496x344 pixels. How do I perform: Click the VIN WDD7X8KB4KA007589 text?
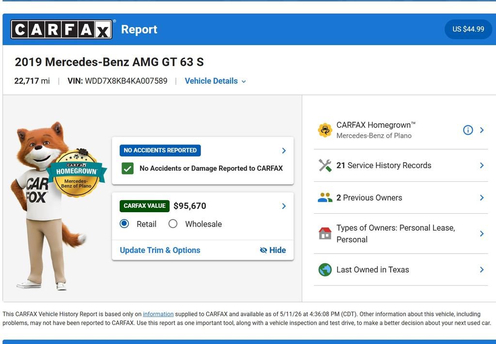(x=117, y=81)
